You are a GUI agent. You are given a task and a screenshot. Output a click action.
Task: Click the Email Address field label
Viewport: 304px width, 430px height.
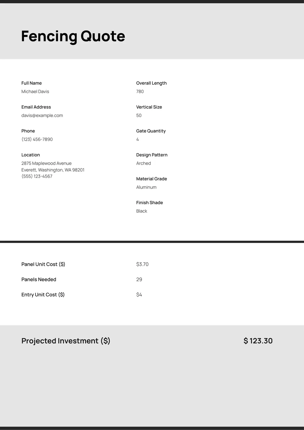tap(36, 107)
